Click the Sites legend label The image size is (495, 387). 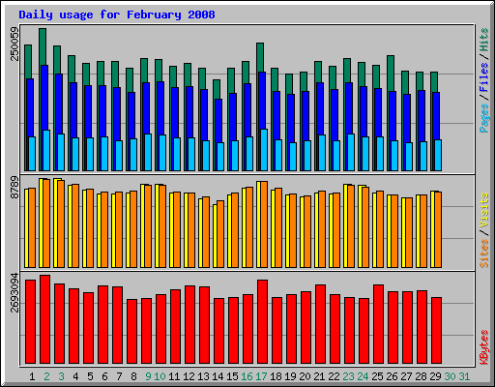pyautogui.click(x=484, y=253)
